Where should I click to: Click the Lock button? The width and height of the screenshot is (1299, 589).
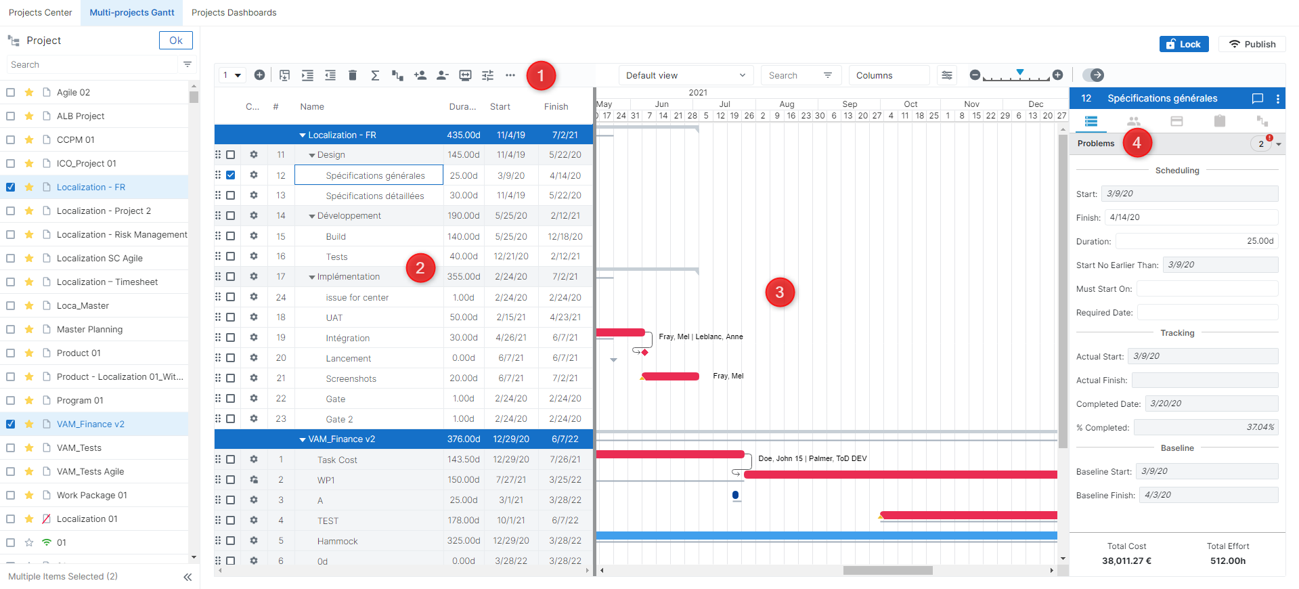click(1183, 44)
